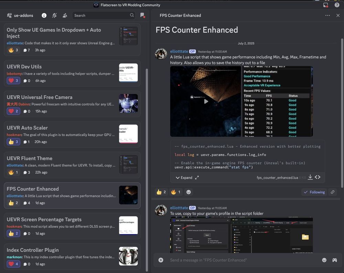
Task: View fps_counter_enhanced.lua source code icon
Action: pos(318,177)
